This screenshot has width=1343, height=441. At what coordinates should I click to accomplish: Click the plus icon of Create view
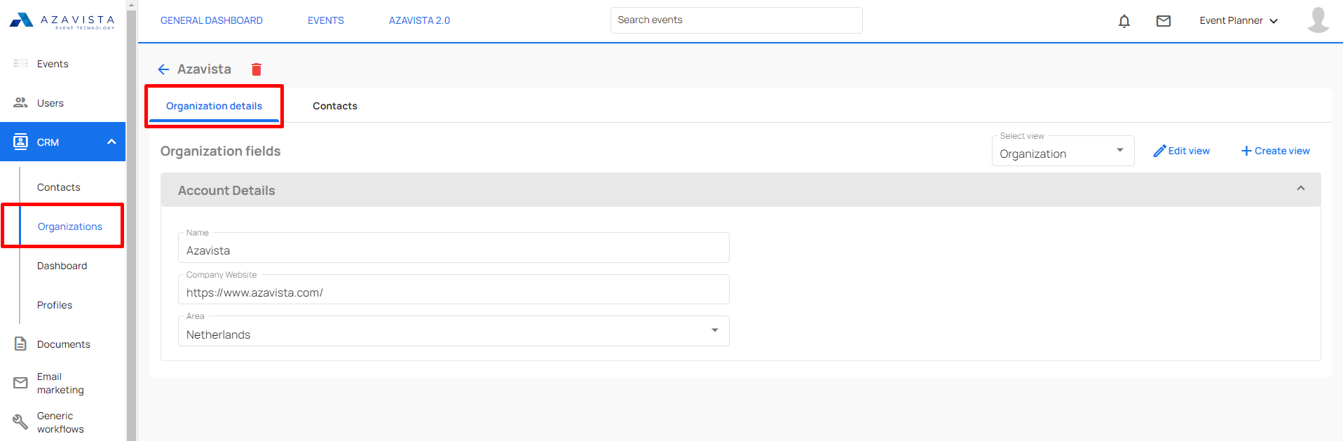[1246, 151]
